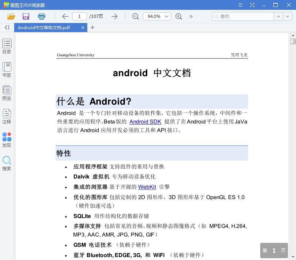Viewport: 296px width, 260px height.
Task: Go to next page with right arrow
Action: click(114, 16)
